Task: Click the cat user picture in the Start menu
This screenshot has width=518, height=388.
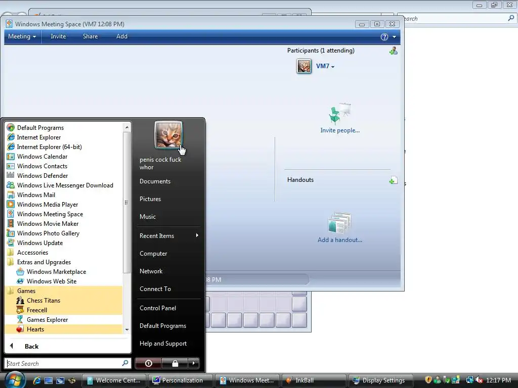Action: [168, 135]
